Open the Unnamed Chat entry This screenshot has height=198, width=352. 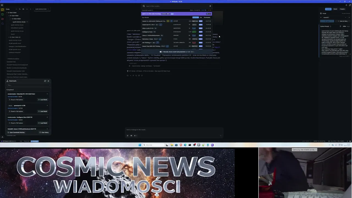(x=11, y=62)
